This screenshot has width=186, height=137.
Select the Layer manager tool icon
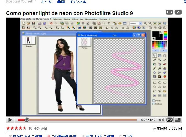point(160,55)
